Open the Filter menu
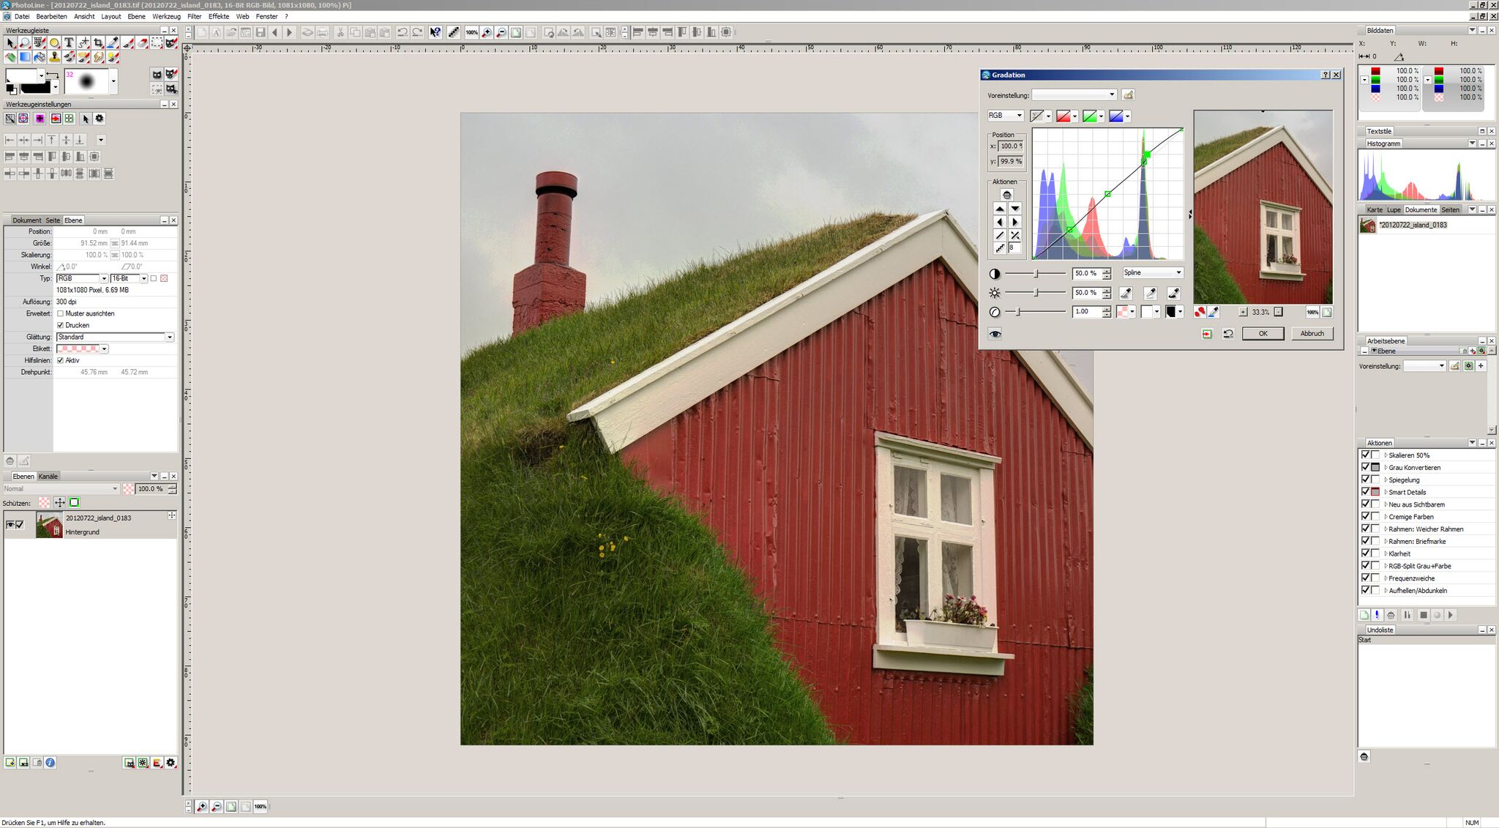The width and height of the screenshot is (1499, 828). [194, 16]
